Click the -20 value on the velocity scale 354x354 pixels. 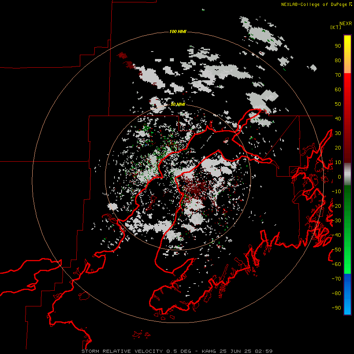[336, 206]
